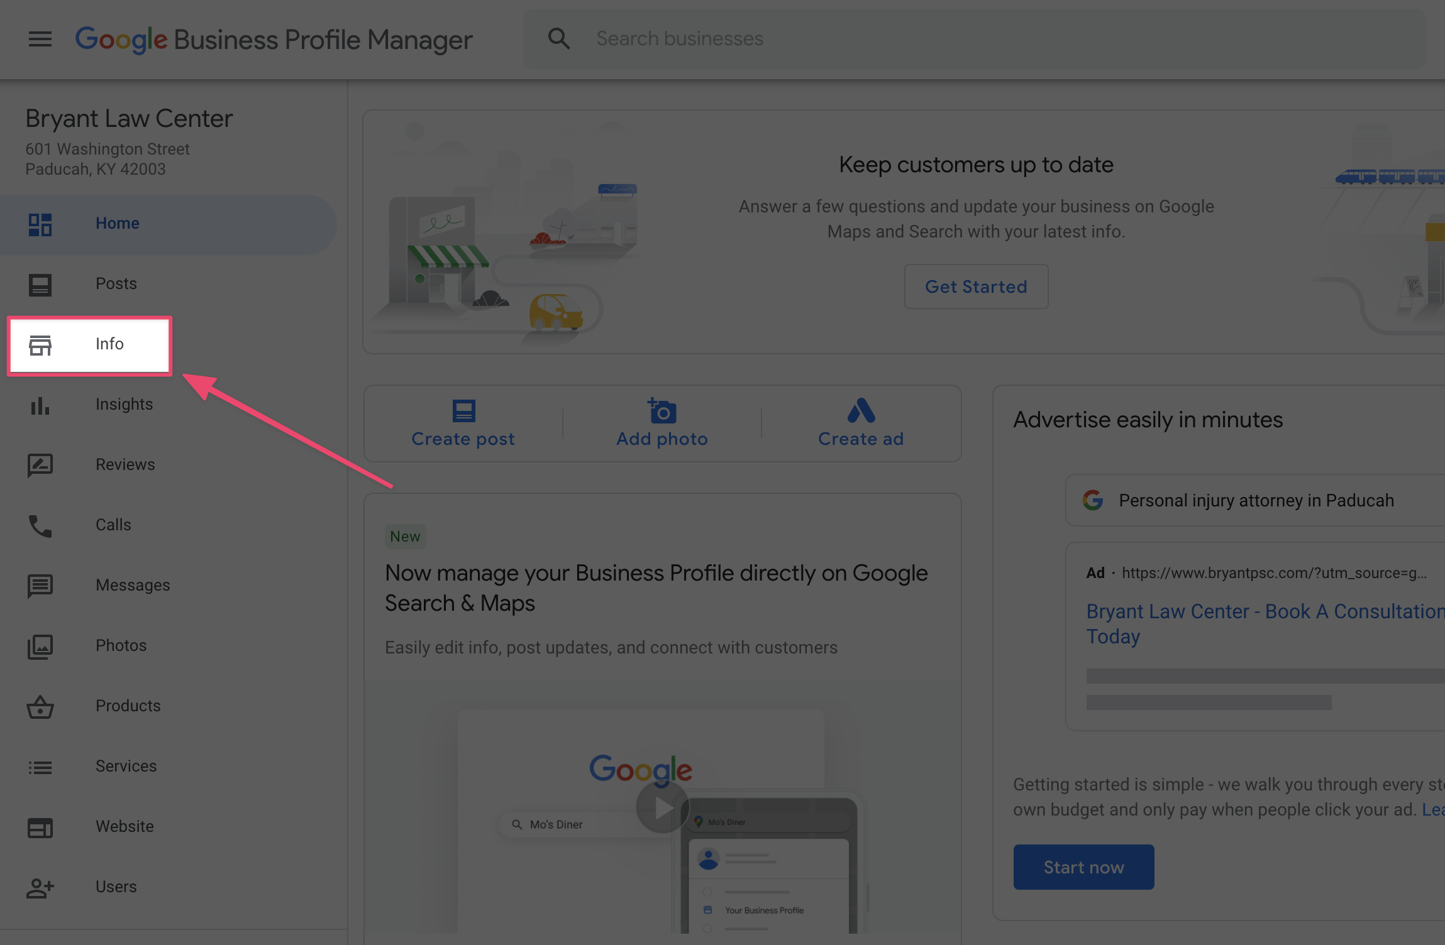Click the Calls phone icon

tap(40, 526)
